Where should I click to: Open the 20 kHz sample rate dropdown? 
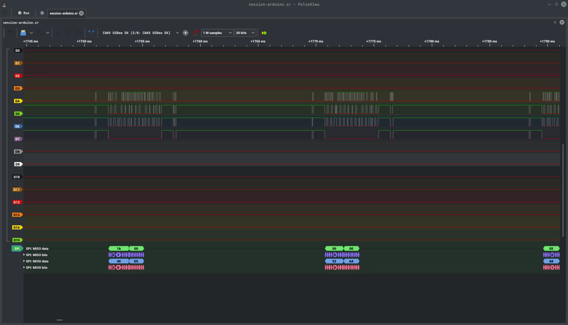(245, 33)
